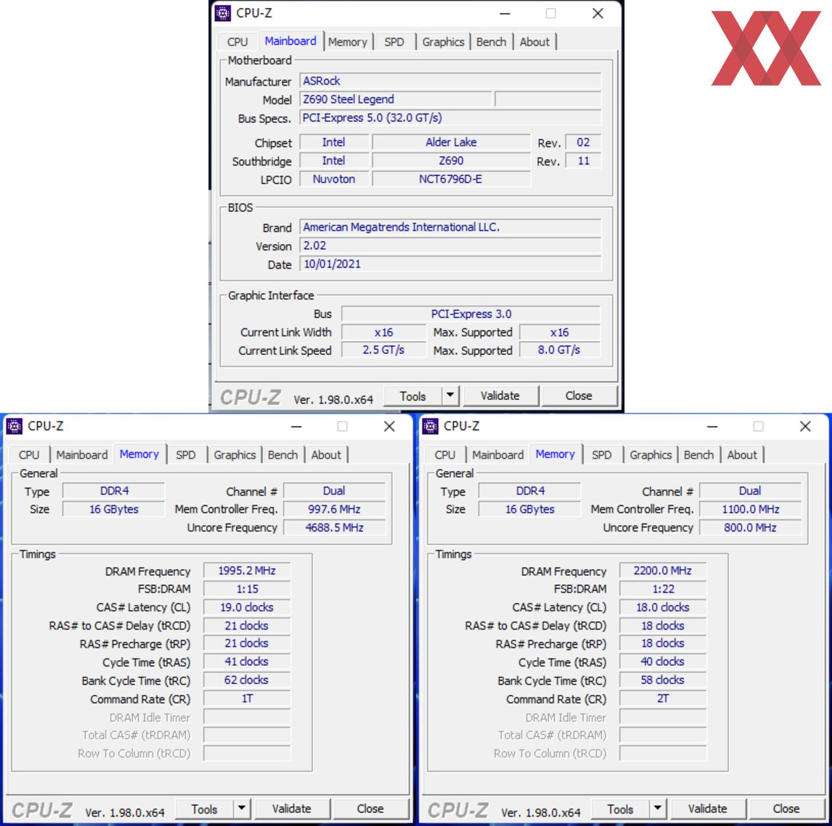Click Validate button in left Memory window

[x=291, y=809]
